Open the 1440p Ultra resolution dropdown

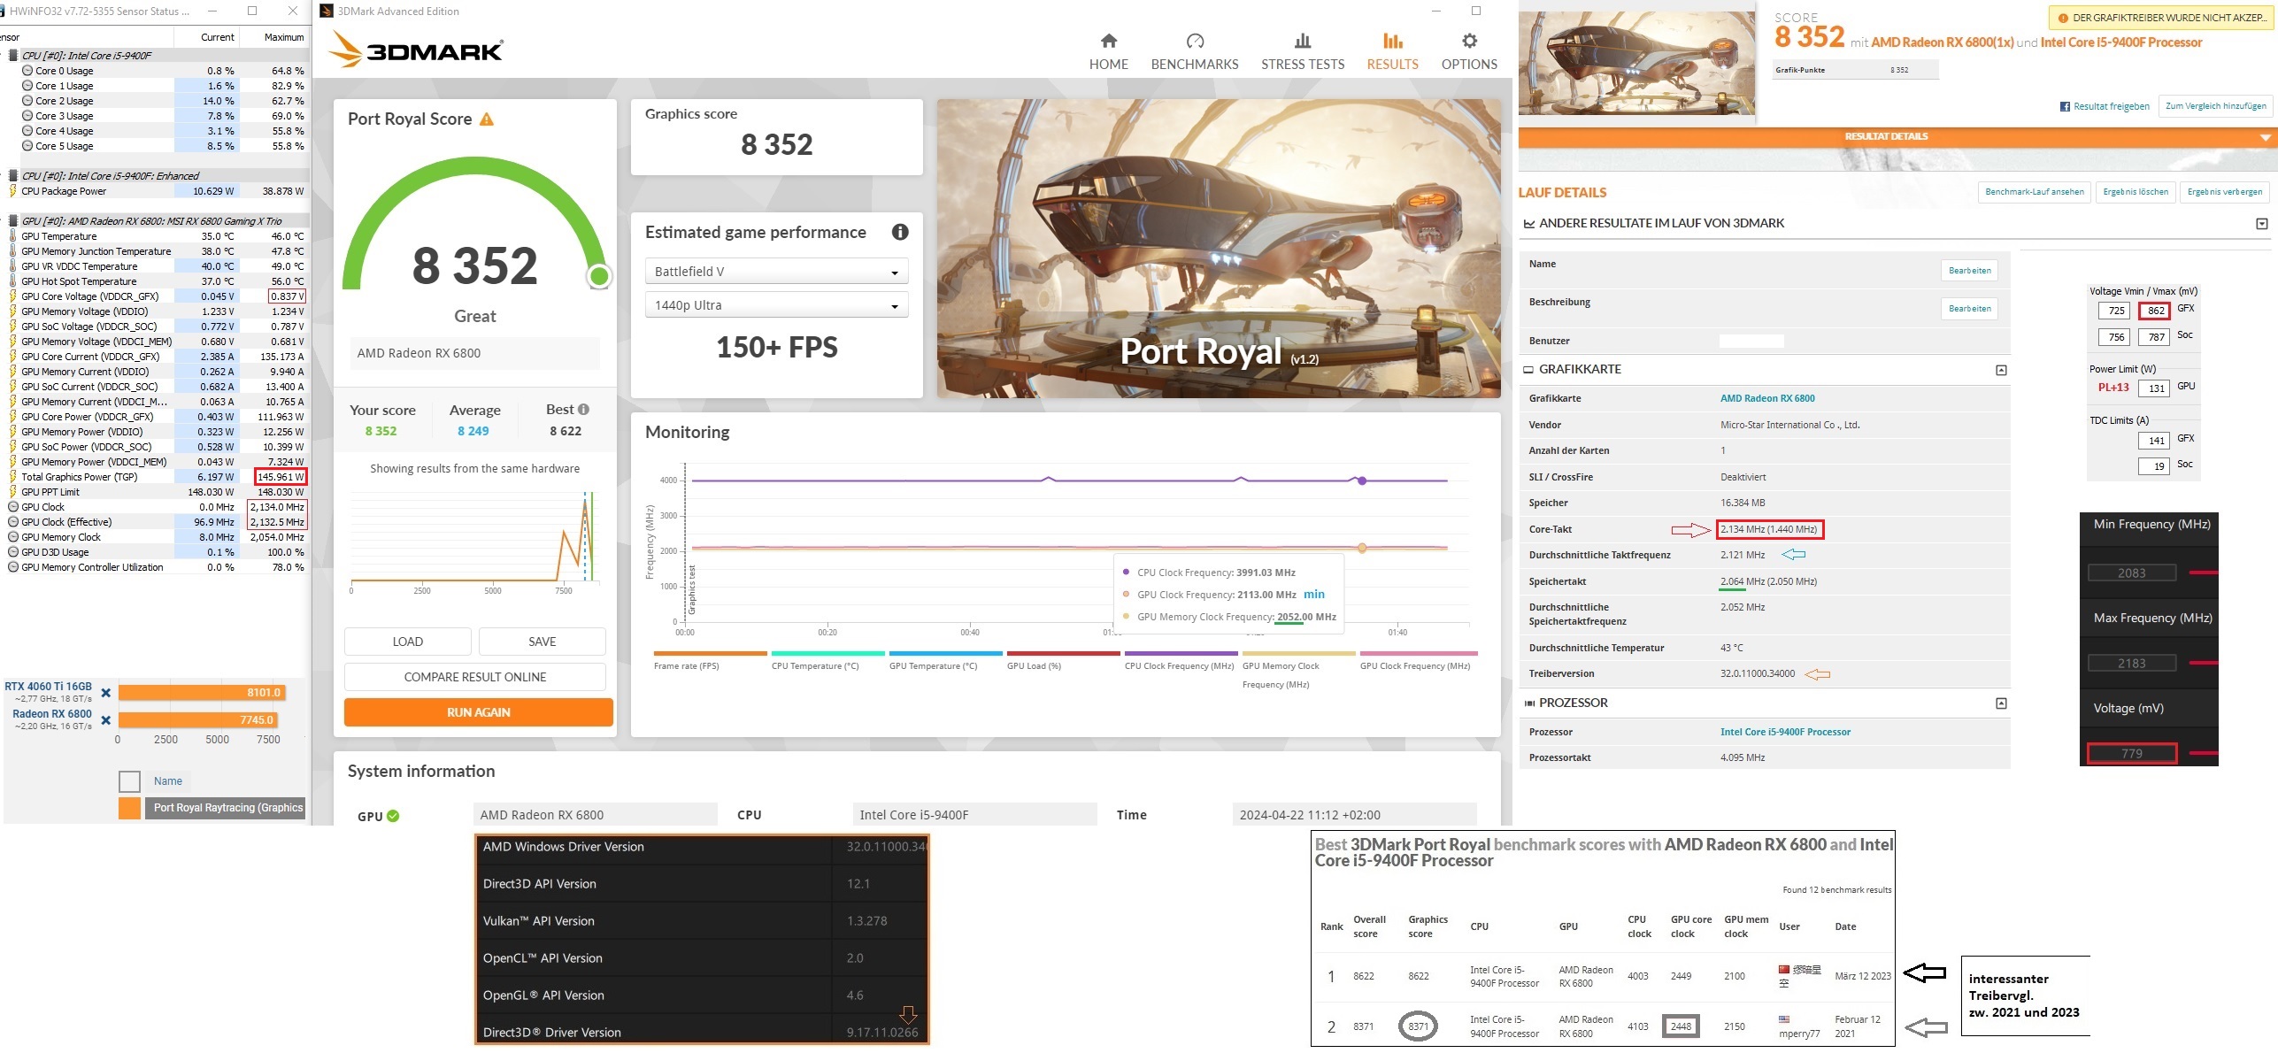(x=776, y=305)
